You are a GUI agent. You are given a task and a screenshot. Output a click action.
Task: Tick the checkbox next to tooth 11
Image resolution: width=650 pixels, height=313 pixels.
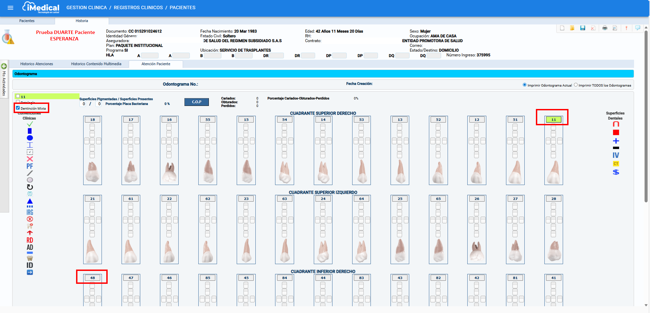click(18, 96)
